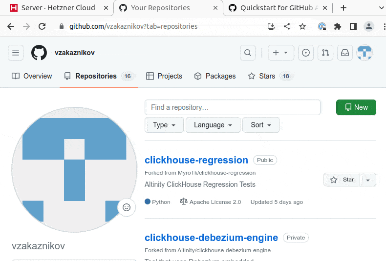Click the Find a repository search field
386x261 pixels.
click(233, 107)
